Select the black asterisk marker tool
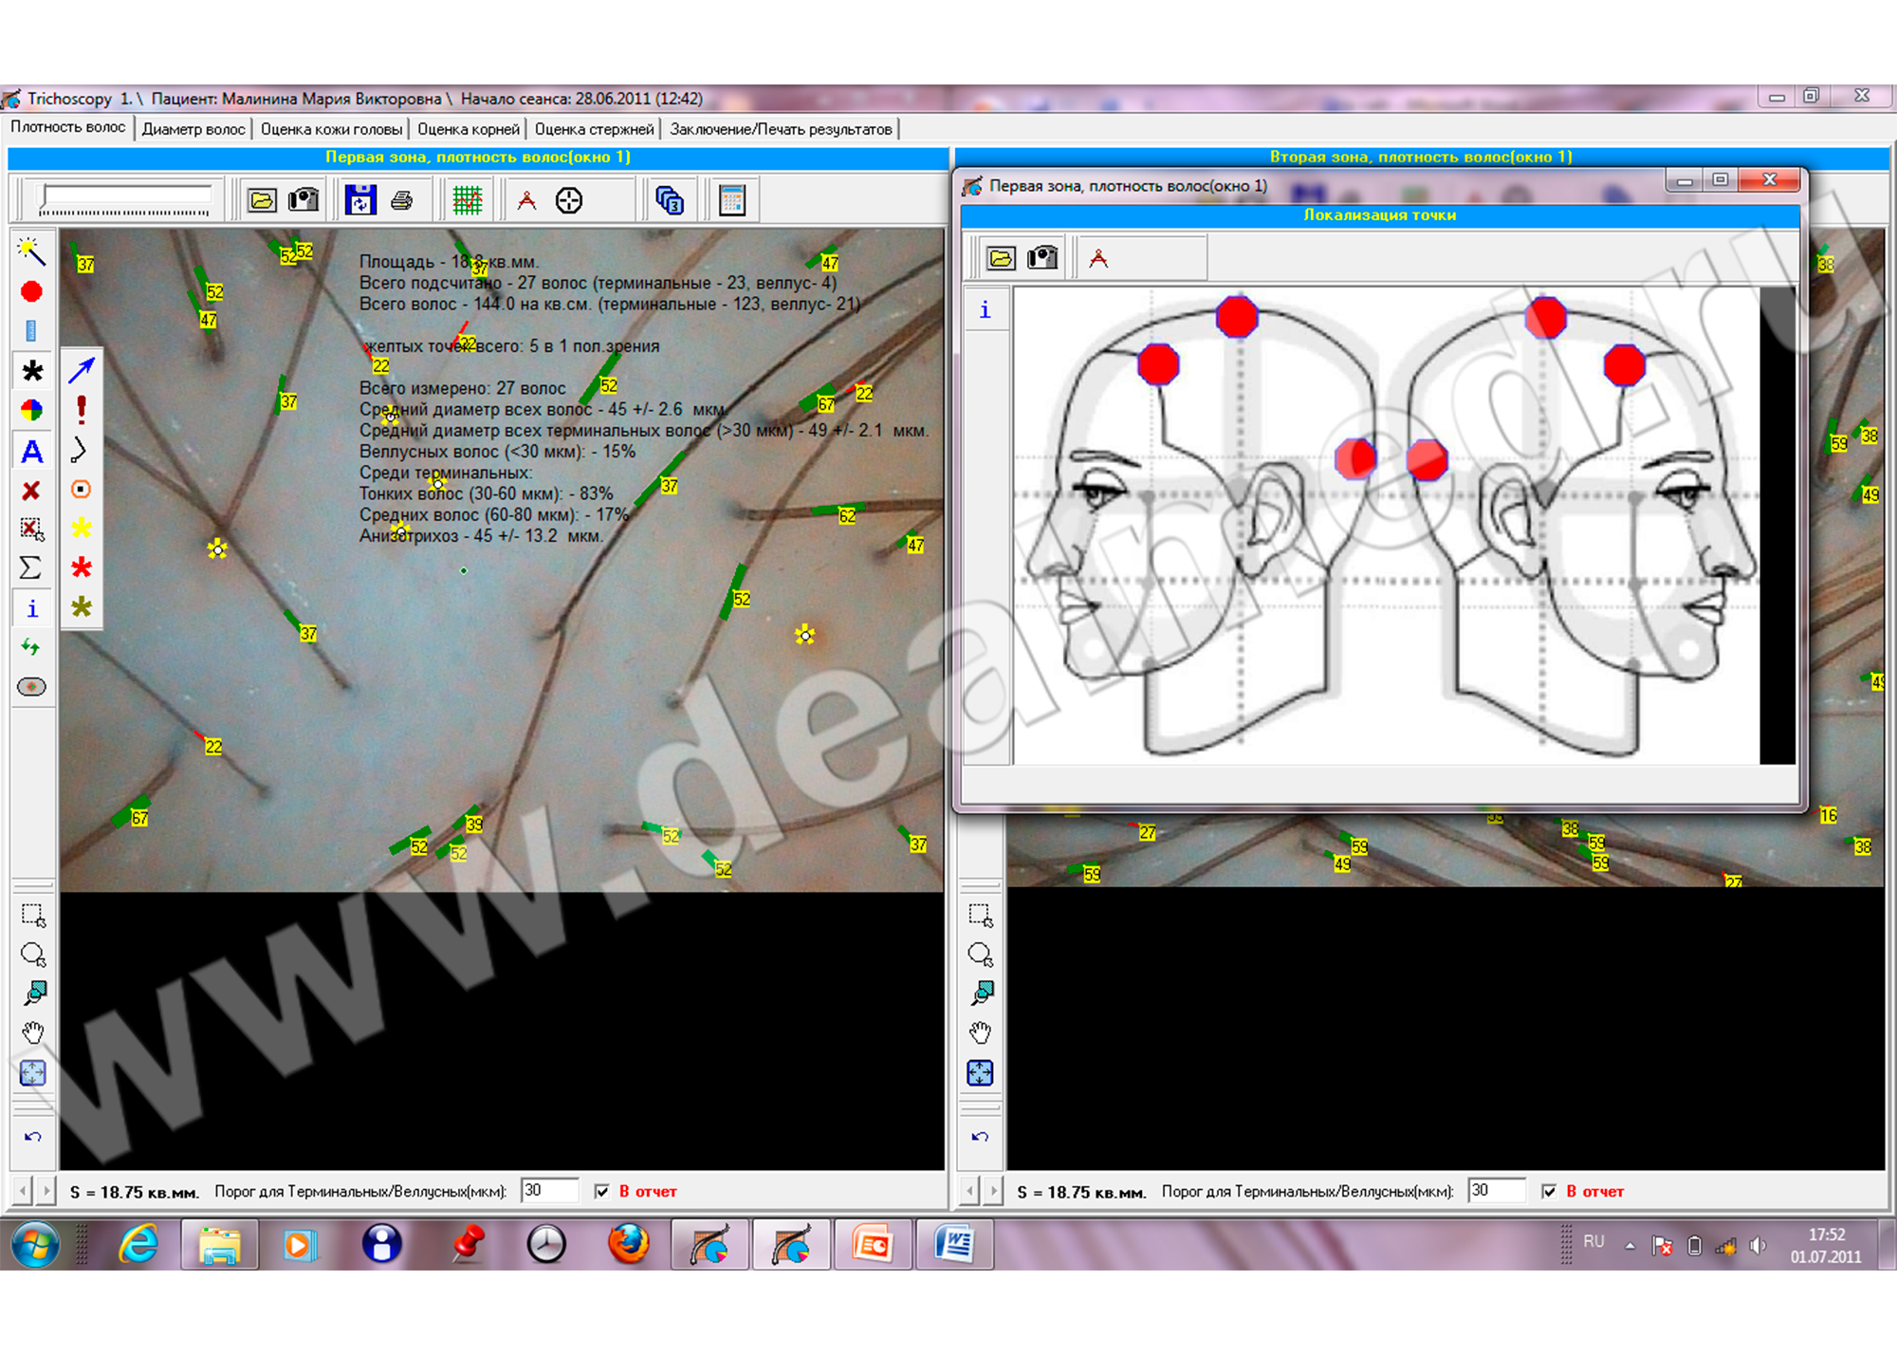 point(31,371)
